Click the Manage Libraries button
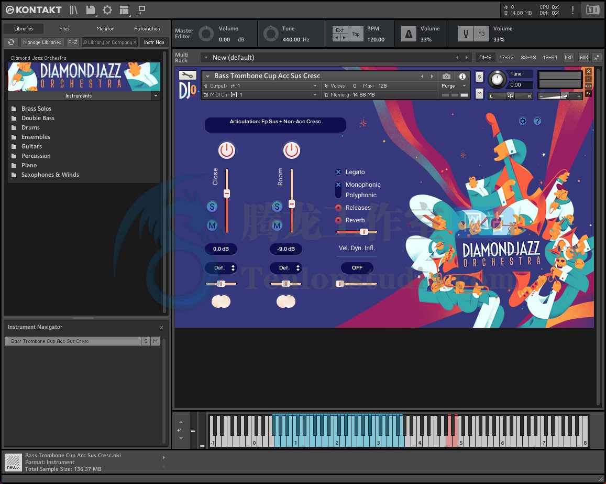The width and height of the screenshot is (606, 484). click(42, 42)
